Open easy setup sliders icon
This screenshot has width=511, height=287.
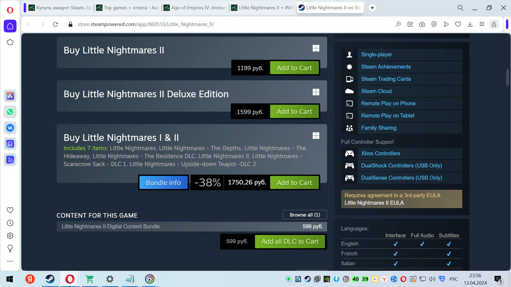click(x=482, y=24)
